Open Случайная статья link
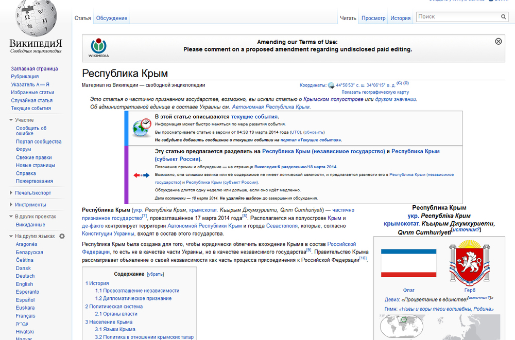This screenshot has height=340, width=515. 32,100
